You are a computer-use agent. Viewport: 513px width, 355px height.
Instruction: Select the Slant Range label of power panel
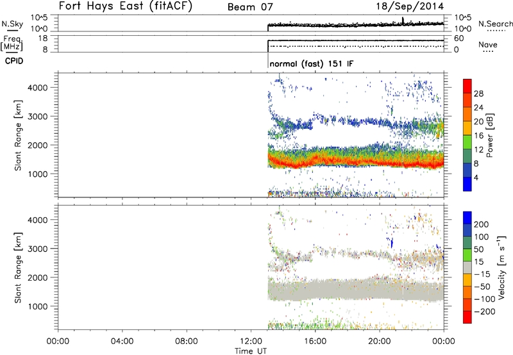pyautogui.click(x=18, y=135)
